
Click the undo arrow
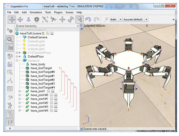(88, 19)
